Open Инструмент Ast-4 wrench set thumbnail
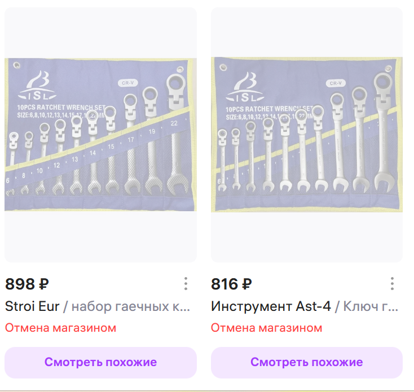 307,135
